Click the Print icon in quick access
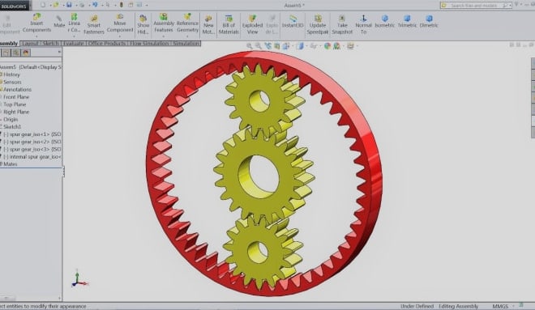 tap(82, 5)
